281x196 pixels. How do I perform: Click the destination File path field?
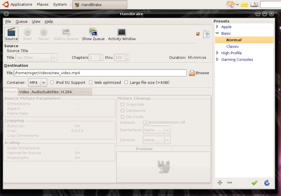[100, 73]
